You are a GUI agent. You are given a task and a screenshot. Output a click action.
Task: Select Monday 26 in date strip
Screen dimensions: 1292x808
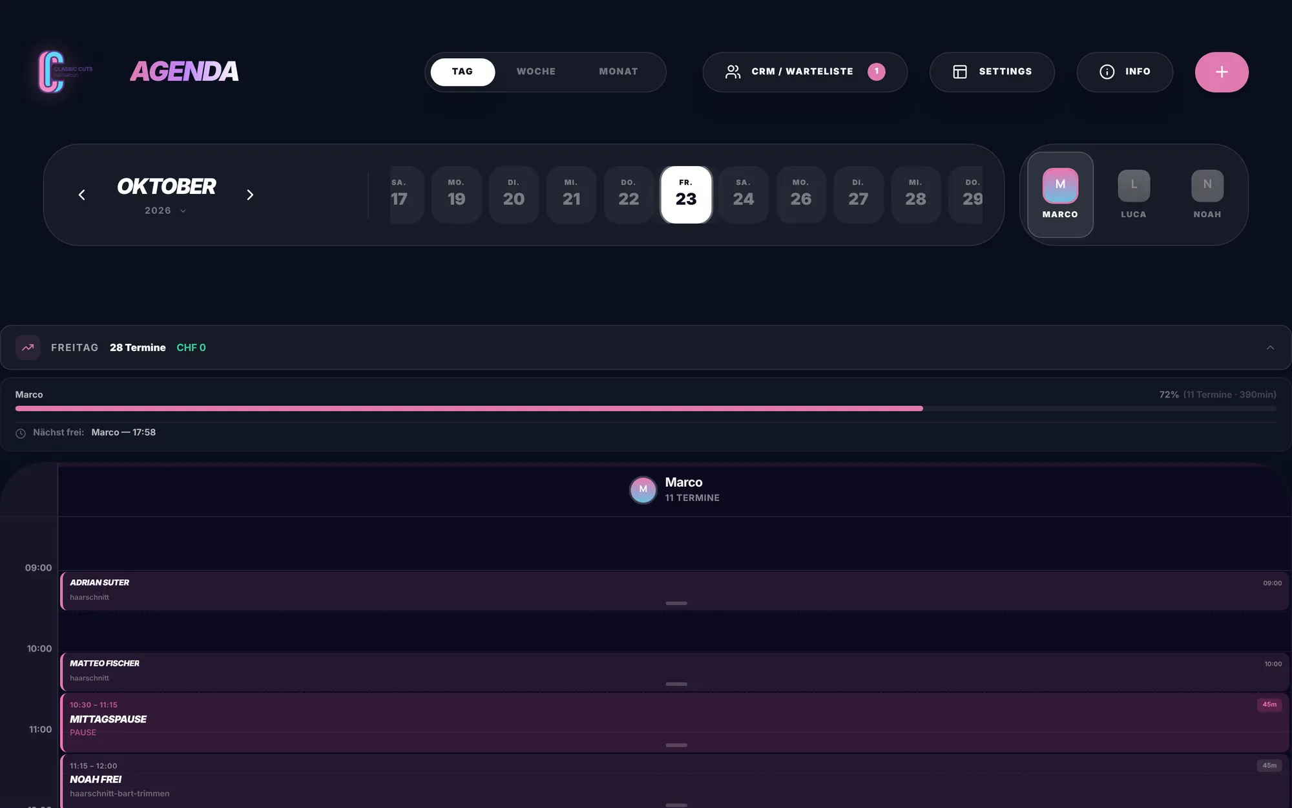[x=801, y=195]
